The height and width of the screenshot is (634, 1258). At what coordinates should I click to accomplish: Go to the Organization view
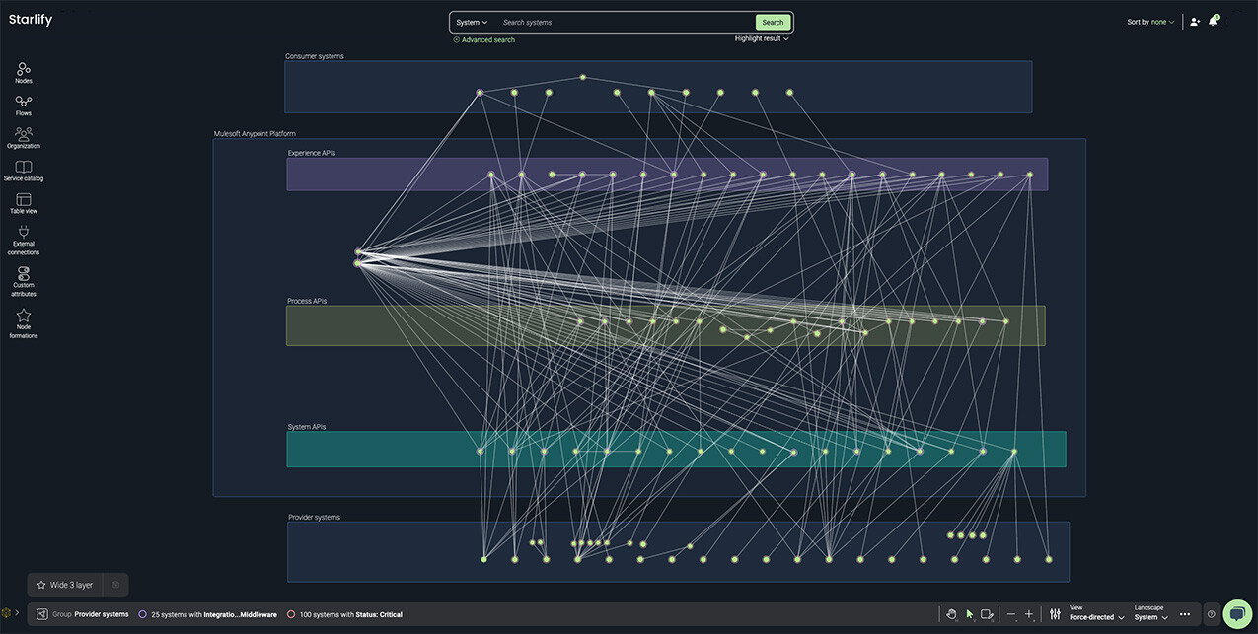click(24, 138)
